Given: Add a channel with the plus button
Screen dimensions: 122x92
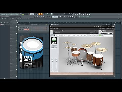Looking at the screenshot, I should tap(27, 32).
